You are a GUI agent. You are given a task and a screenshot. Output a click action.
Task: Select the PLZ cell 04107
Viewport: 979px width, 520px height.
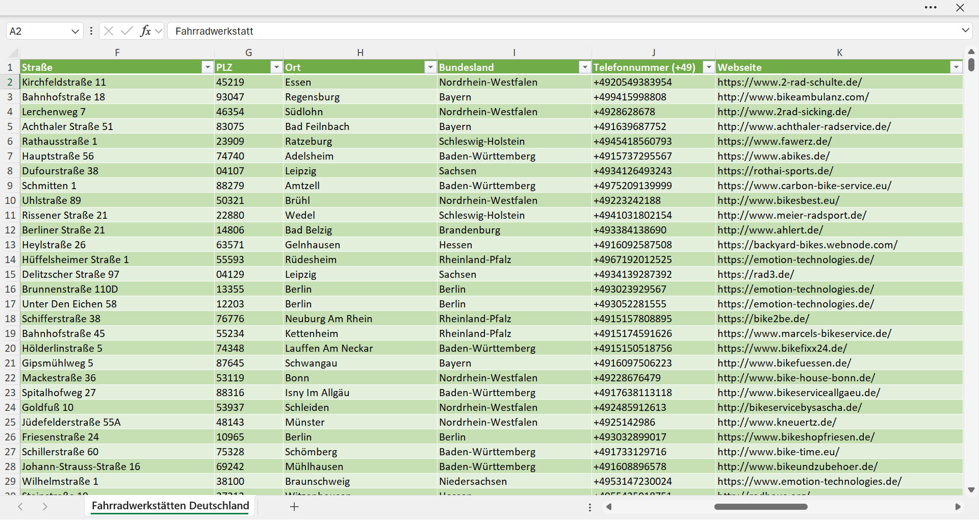click(x=249, y=171)
